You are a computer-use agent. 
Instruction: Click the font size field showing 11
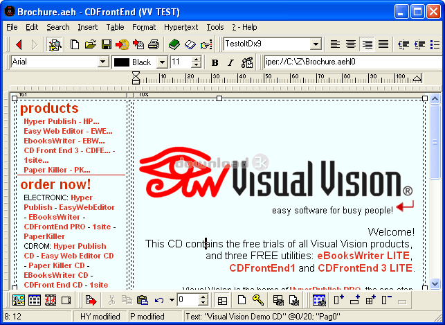tap(181, 62)
